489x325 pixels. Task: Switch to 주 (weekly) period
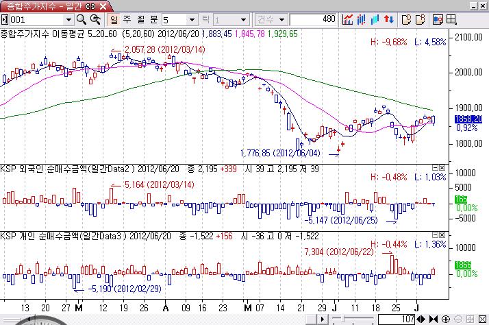click(127, 19)
